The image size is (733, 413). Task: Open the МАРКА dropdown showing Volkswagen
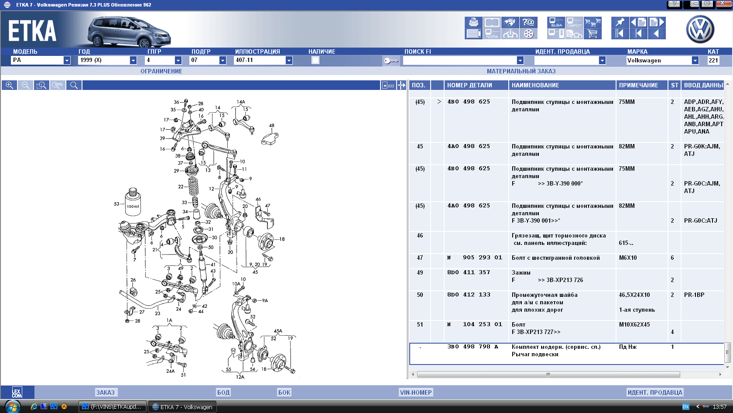(x=662, y=60)
